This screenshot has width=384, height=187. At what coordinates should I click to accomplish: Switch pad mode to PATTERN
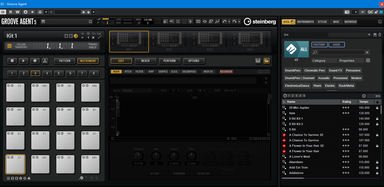click(64, 61)
